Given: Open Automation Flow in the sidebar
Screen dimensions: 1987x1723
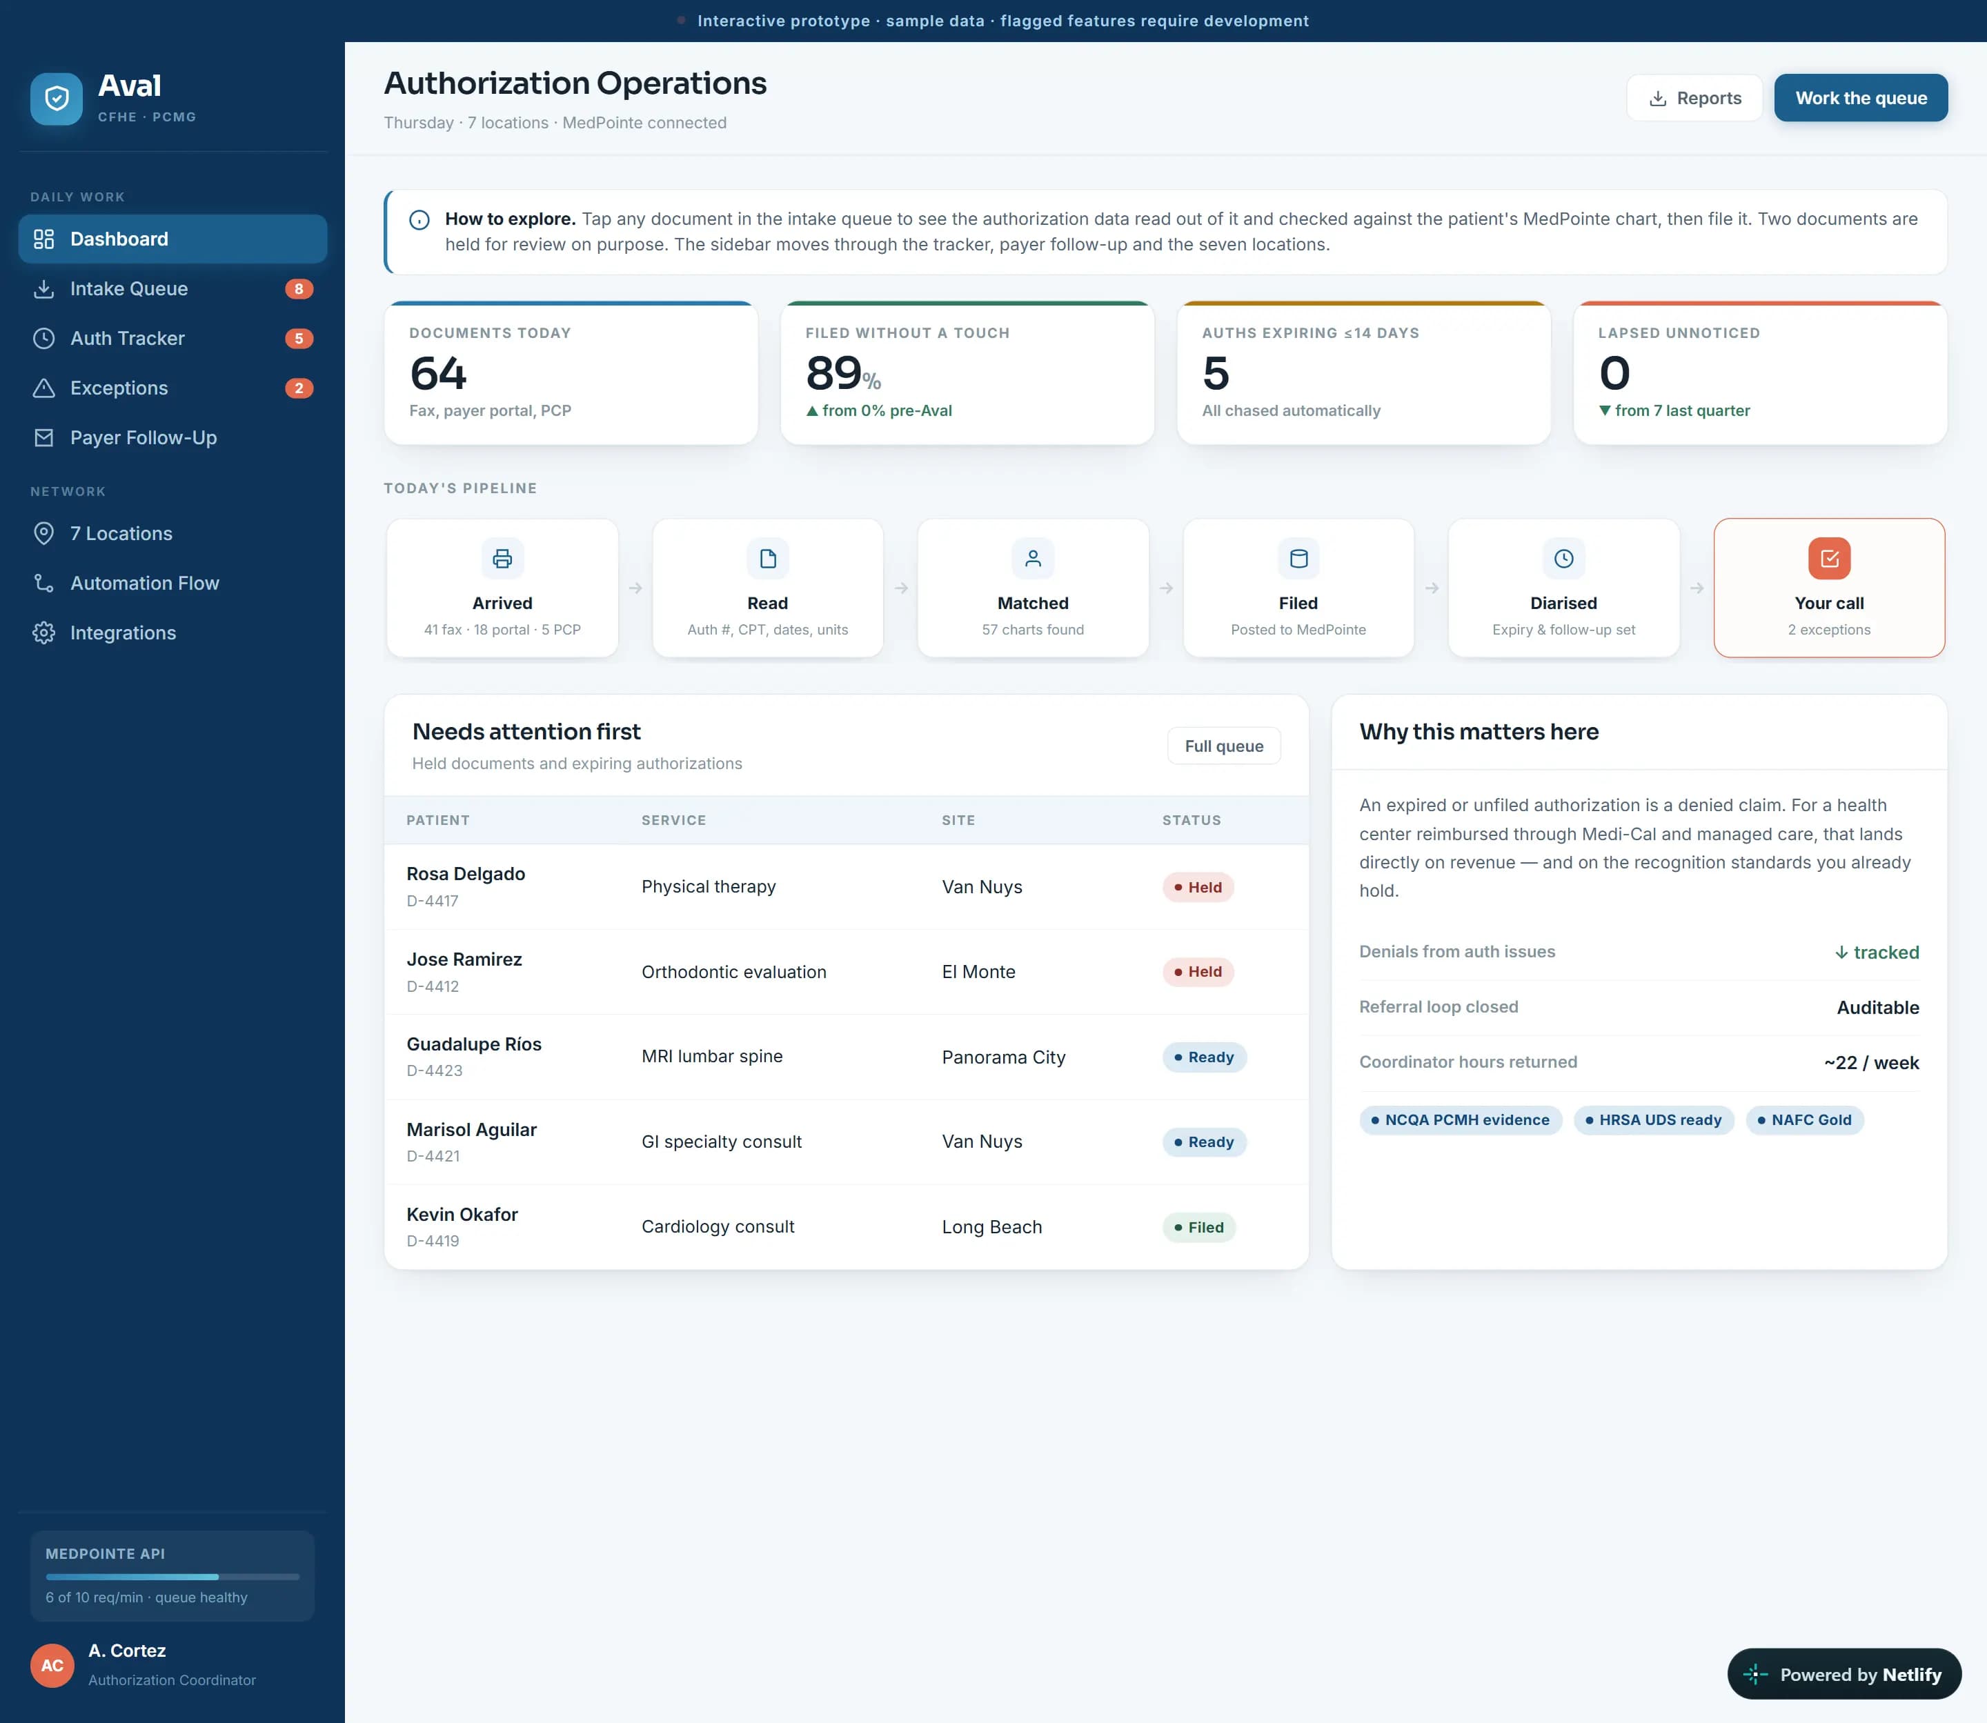Looking at the screenshot, I should [173, 584].
